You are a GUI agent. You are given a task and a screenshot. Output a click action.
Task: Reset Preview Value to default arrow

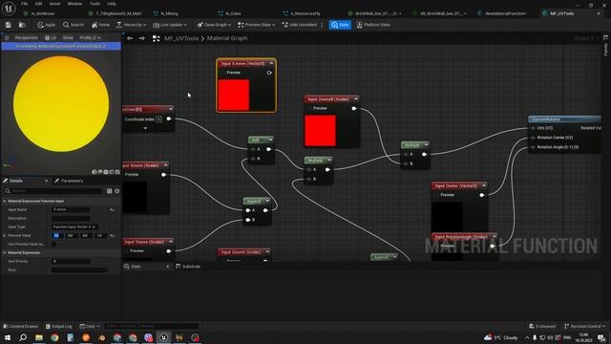[113, 236]
